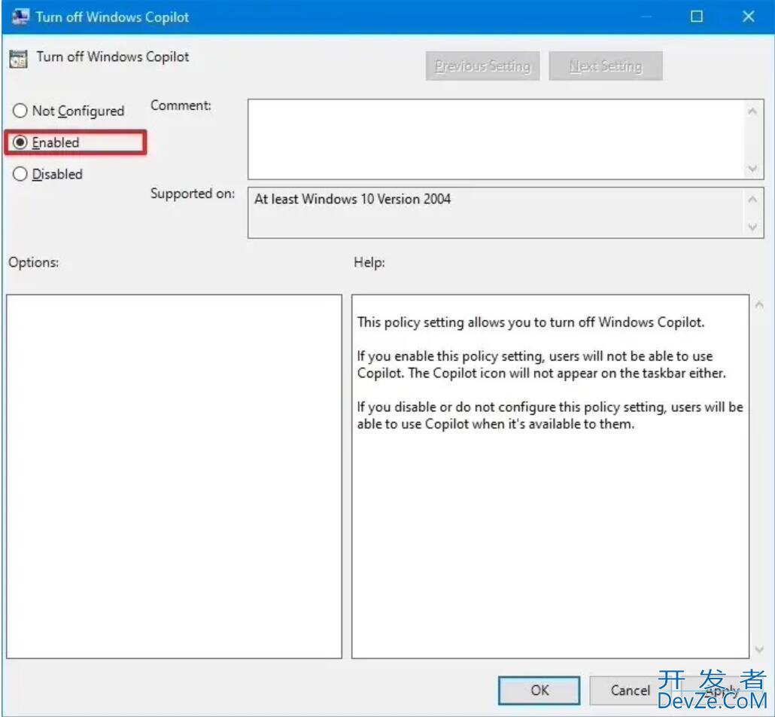Click the 'At least Windows 10 Version 2004' text
The height and width of the screenshot is (717, 775).
tap(352, 199)
